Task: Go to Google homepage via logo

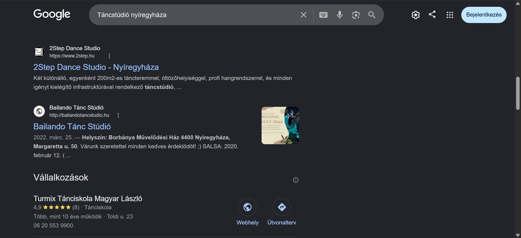Action: point(52,14)
